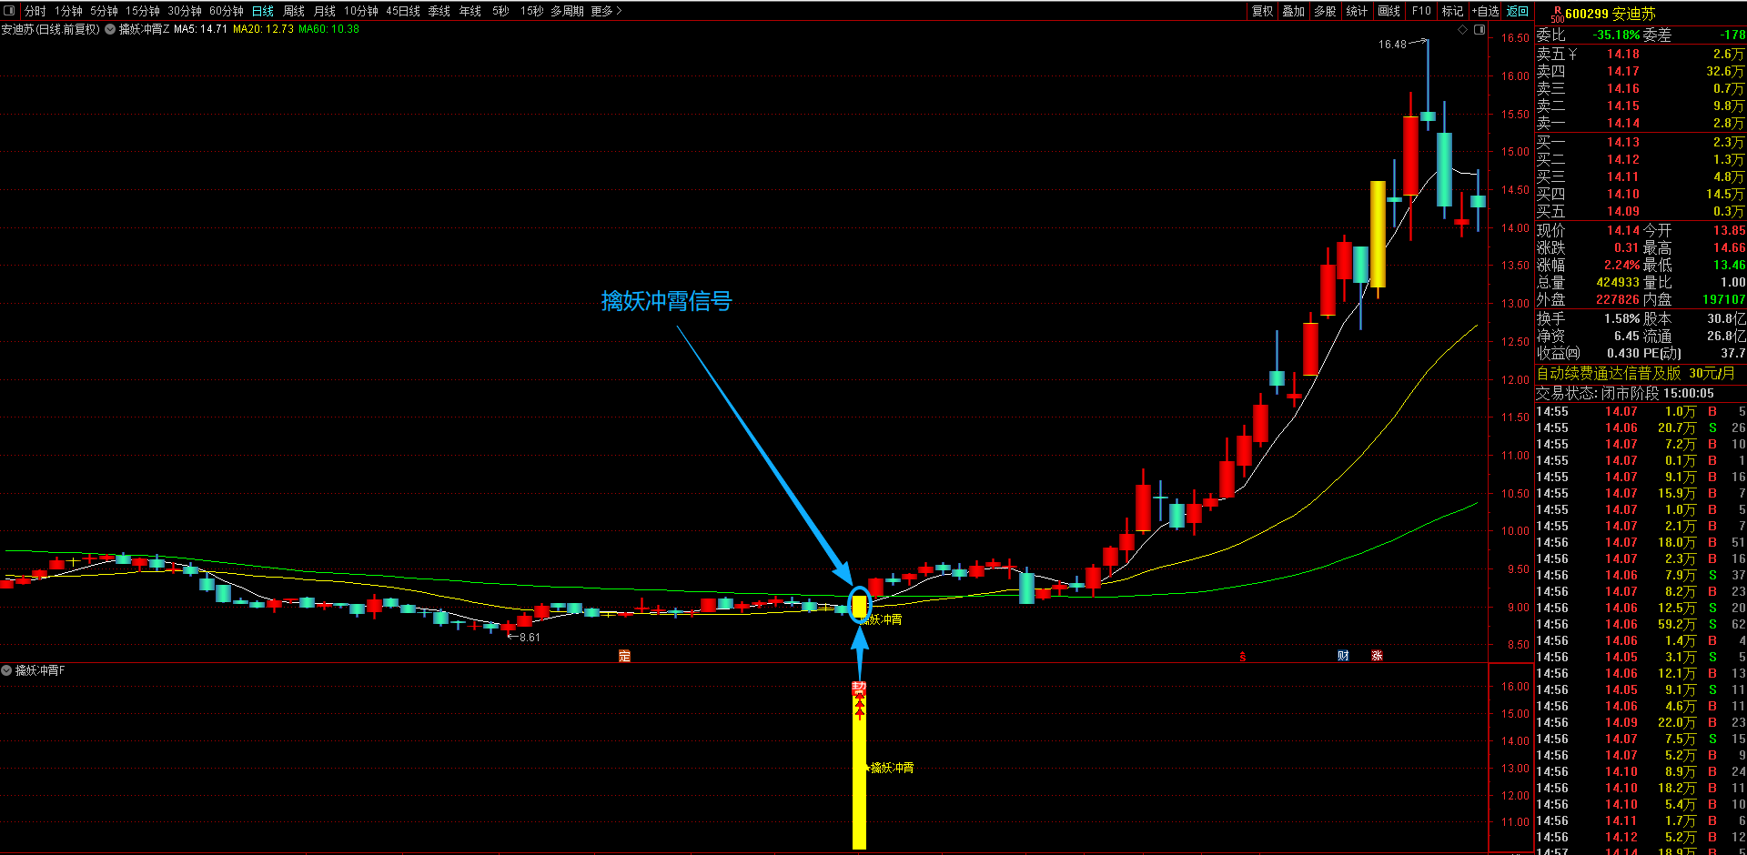
Task: Click the 自动续费通达信普及版 link
Action: (1609, 374)
